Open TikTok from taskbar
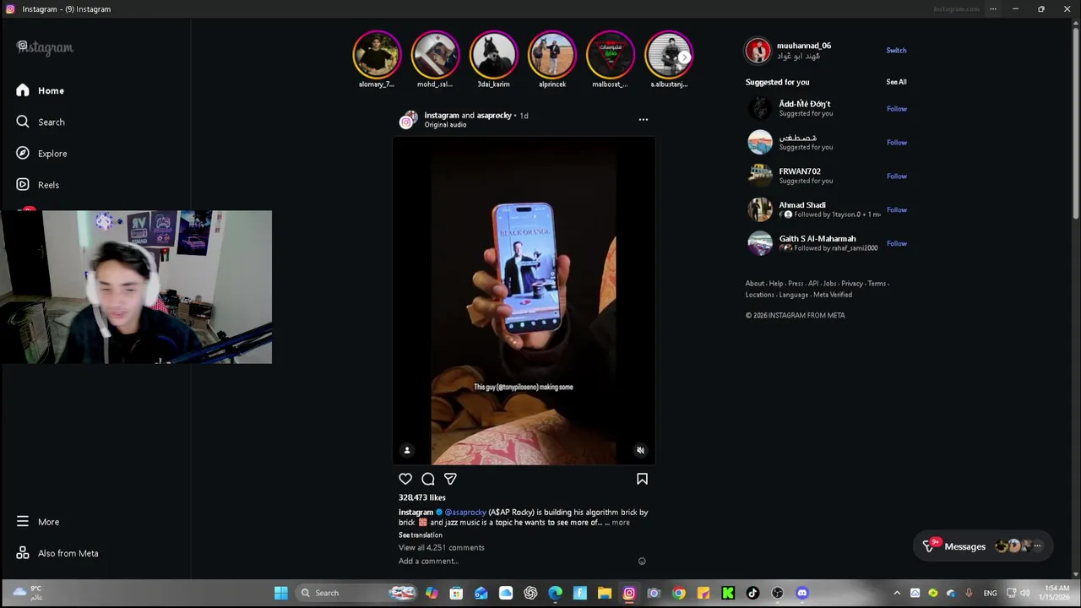The height and width of the screenshot is (608, 1081). [x=752, y=593]
